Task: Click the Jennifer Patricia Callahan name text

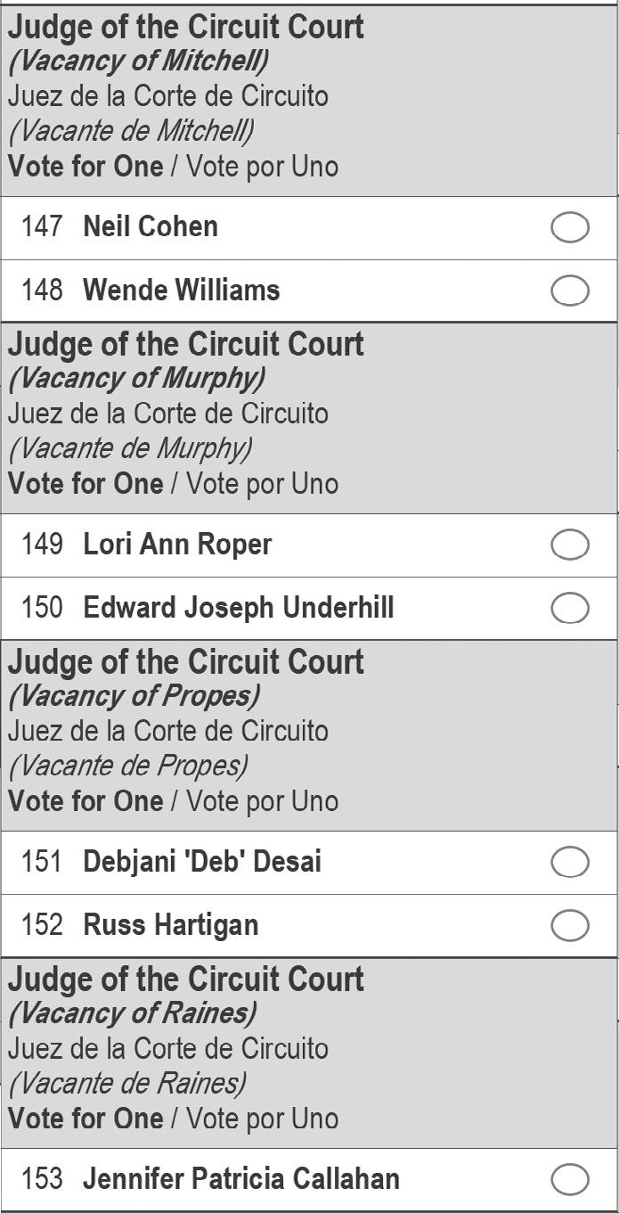Action: coord(241,1178)
